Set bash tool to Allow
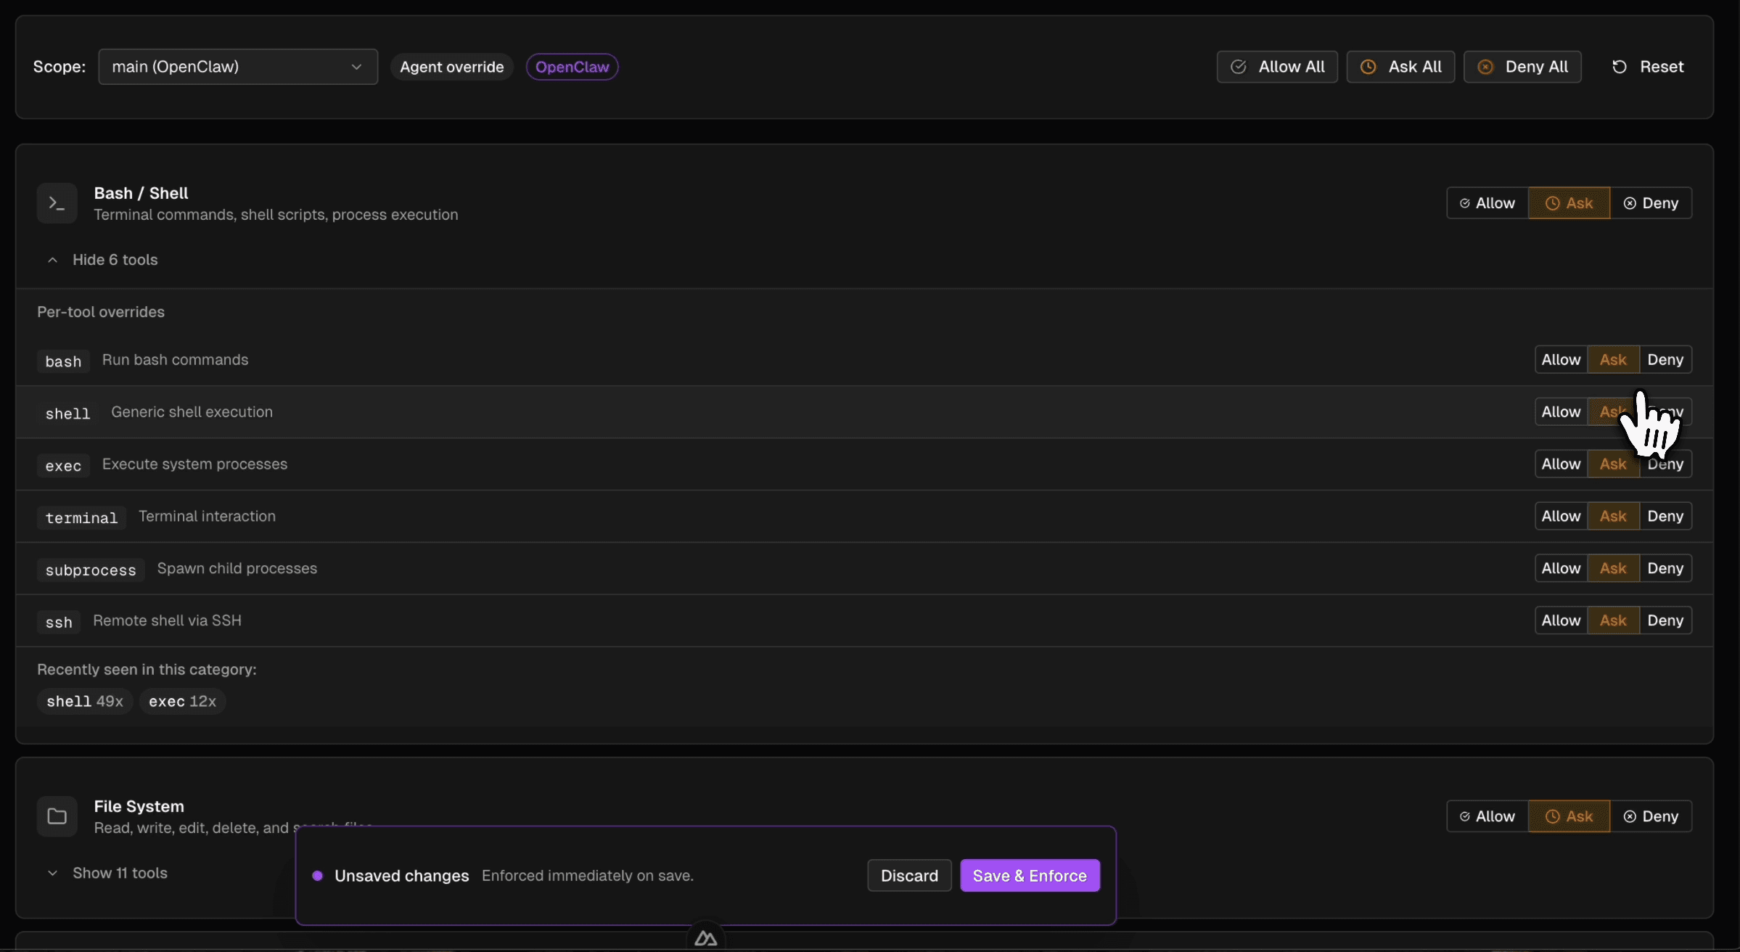The width and height of the screenshot is (1740, 952). pos(1561,360)
